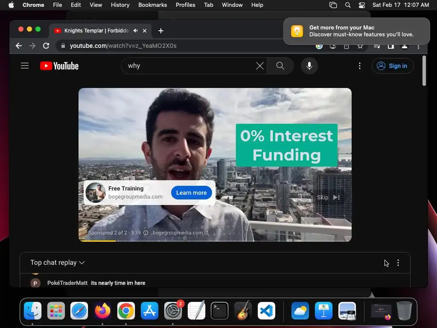The width and height of the screenshot is (437, 328).
Task: Open YouTube settings three-dot menu
Action: coord(359,66)
